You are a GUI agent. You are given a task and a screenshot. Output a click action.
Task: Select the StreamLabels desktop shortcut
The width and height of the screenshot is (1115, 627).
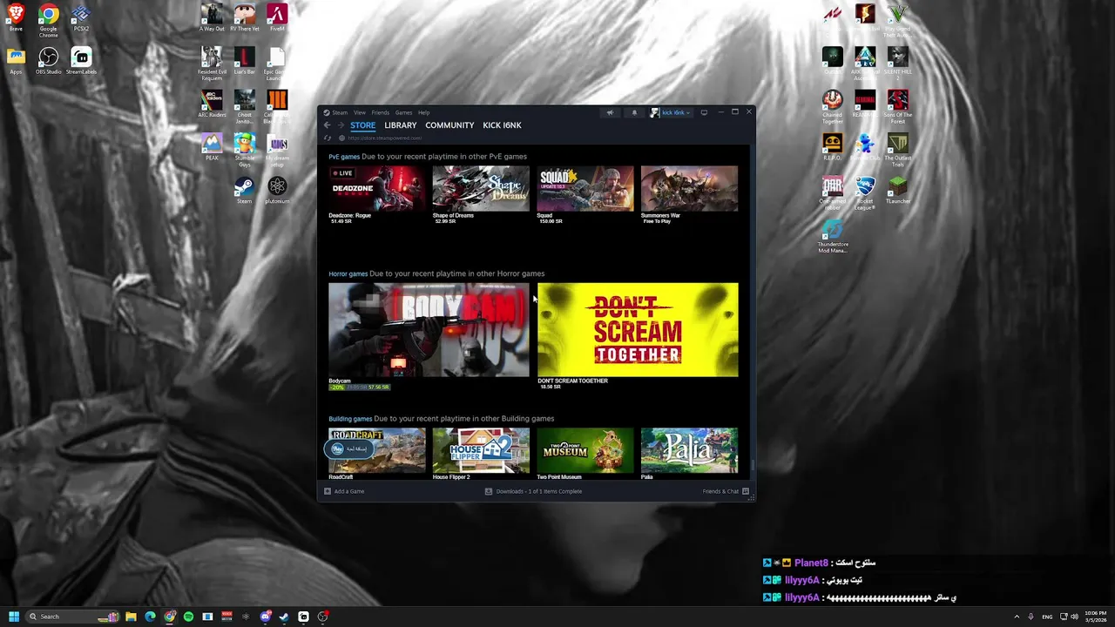point(81,61)
